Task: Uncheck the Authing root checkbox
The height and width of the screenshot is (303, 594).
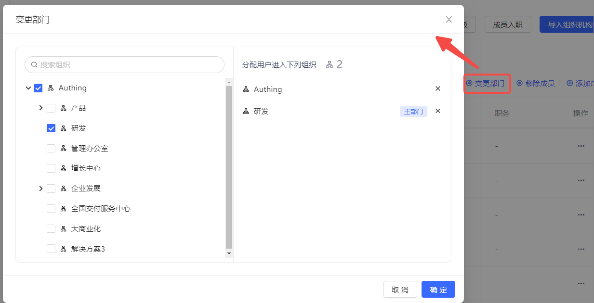Action: coord(39,88)
